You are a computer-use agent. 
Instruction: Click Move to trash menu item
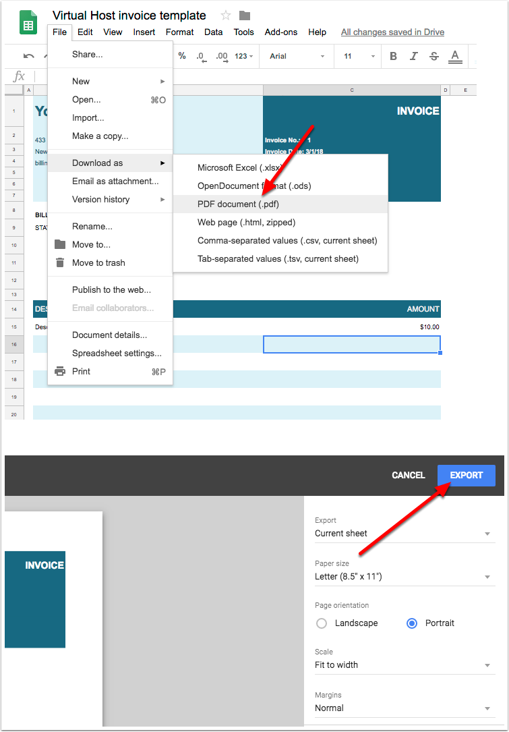tap(110, 263)
